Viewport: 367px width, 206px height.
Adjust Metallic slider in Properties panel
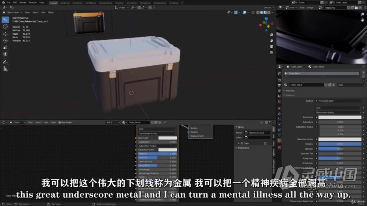click(340, 144)
